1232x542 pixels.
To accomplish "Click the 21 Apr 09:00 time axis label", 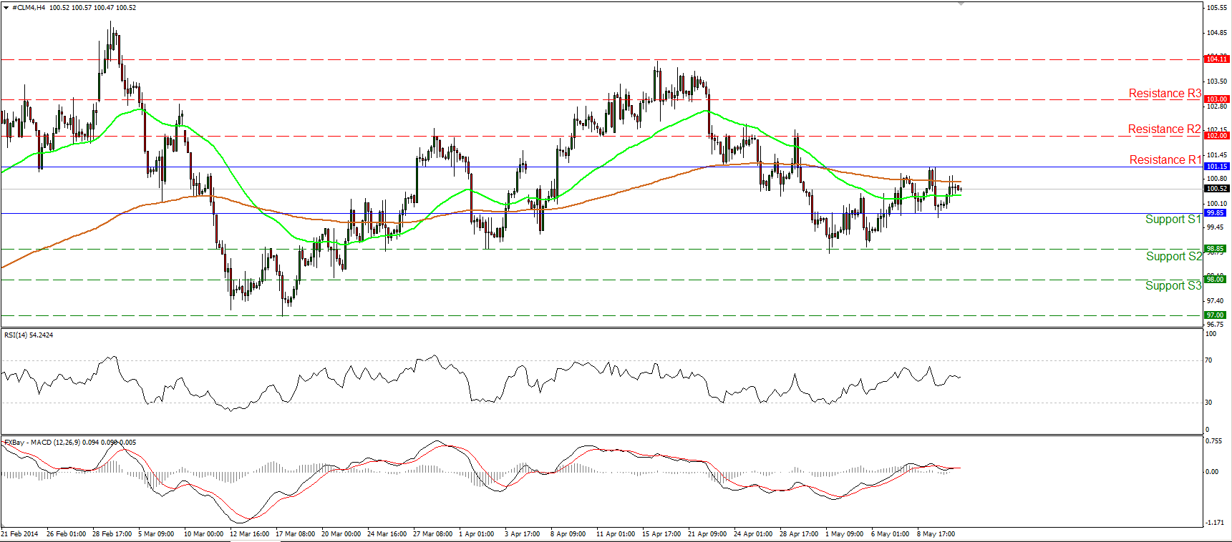I will pyautogui.click(x=707, y=534).
